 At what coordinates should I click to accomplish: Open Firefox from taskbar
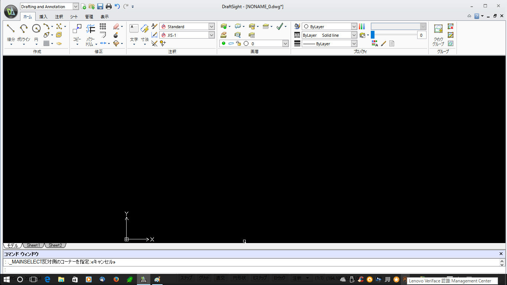[116, 279]
